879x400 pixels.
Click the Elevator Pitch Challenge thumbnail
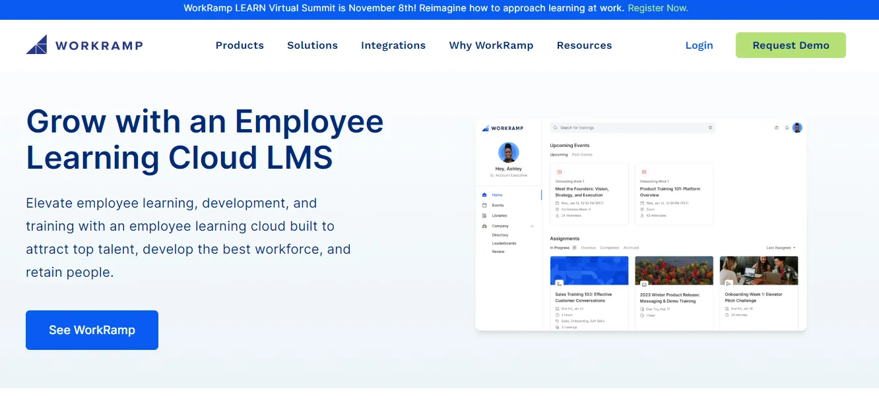[759, 271]
